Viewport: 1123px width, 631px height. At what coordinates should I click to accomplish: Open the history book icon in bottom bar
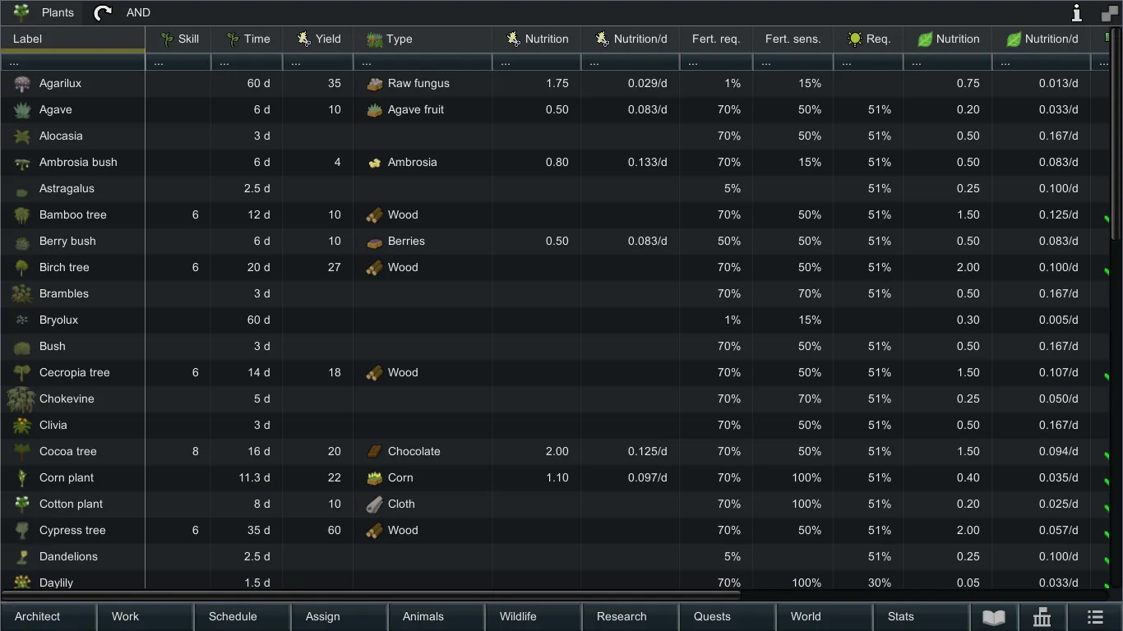(x=993, y=617)
